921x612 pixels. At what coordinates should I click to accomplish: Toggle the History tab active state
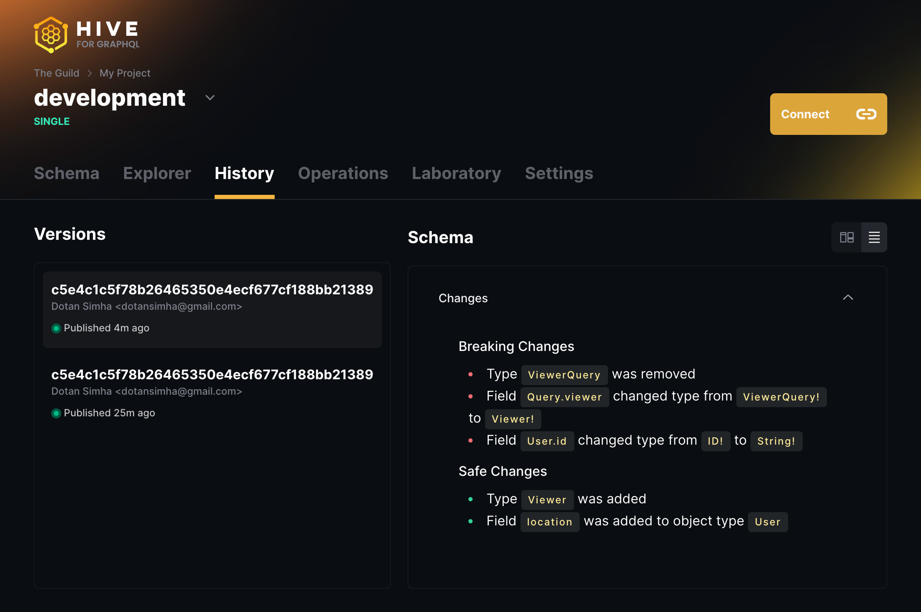[244, 173]
